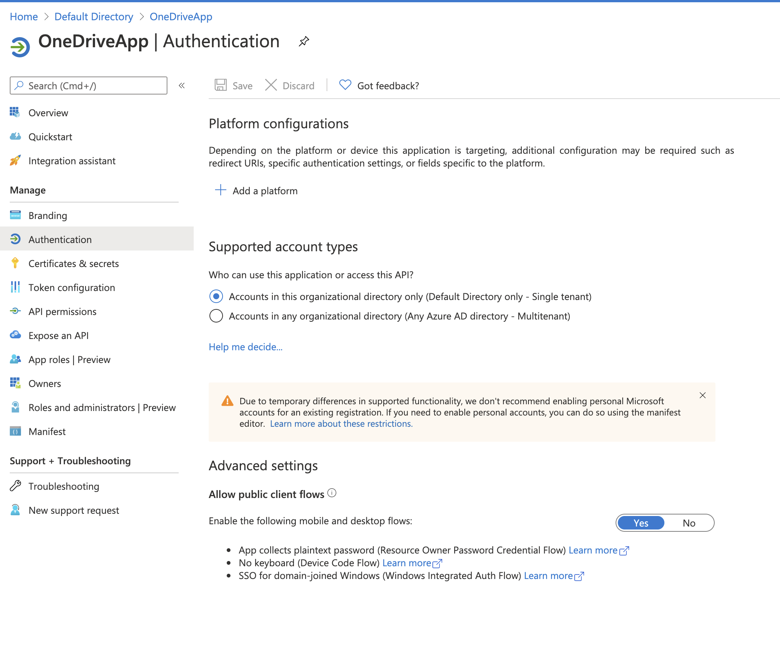
Task: Set public client flows toggle to No
Action: click(x=689, y=523)
